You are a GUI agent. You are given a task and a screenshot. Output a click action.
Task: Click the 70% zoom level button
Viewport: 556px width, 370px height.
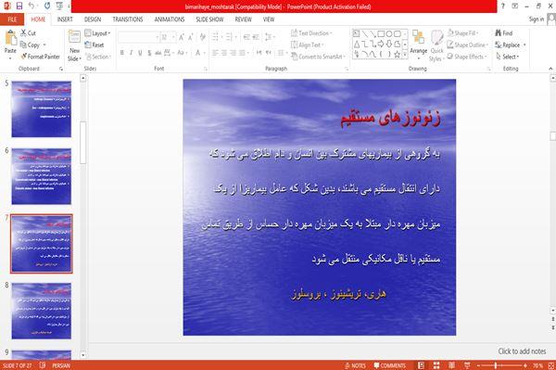(537, 365)
